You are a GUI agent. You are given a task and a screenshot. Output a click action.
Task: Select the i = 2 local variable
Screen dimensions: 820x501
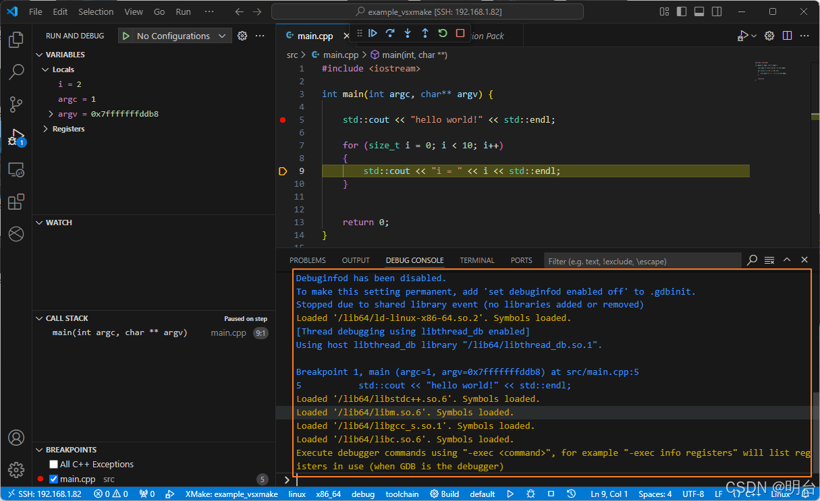[70, 84]
